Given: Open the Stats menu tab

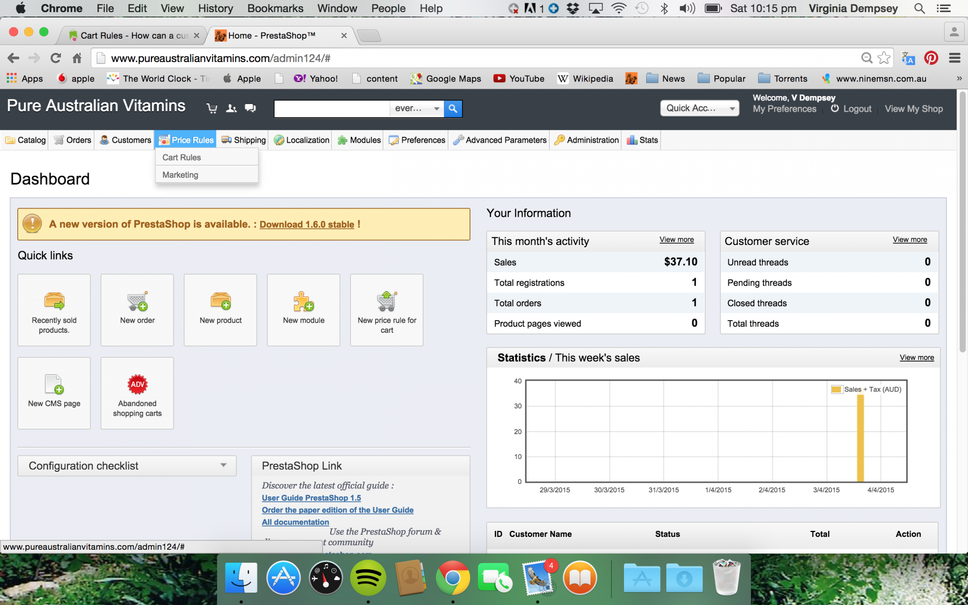Looking at the screenshot, I should (642, 140).
